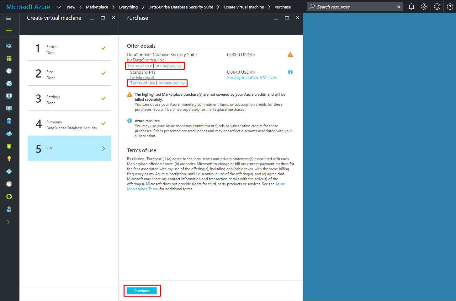Screen dimensions: 456x301
Task: Open Pricing for other VM sizes link
Action: pos(252,78)
